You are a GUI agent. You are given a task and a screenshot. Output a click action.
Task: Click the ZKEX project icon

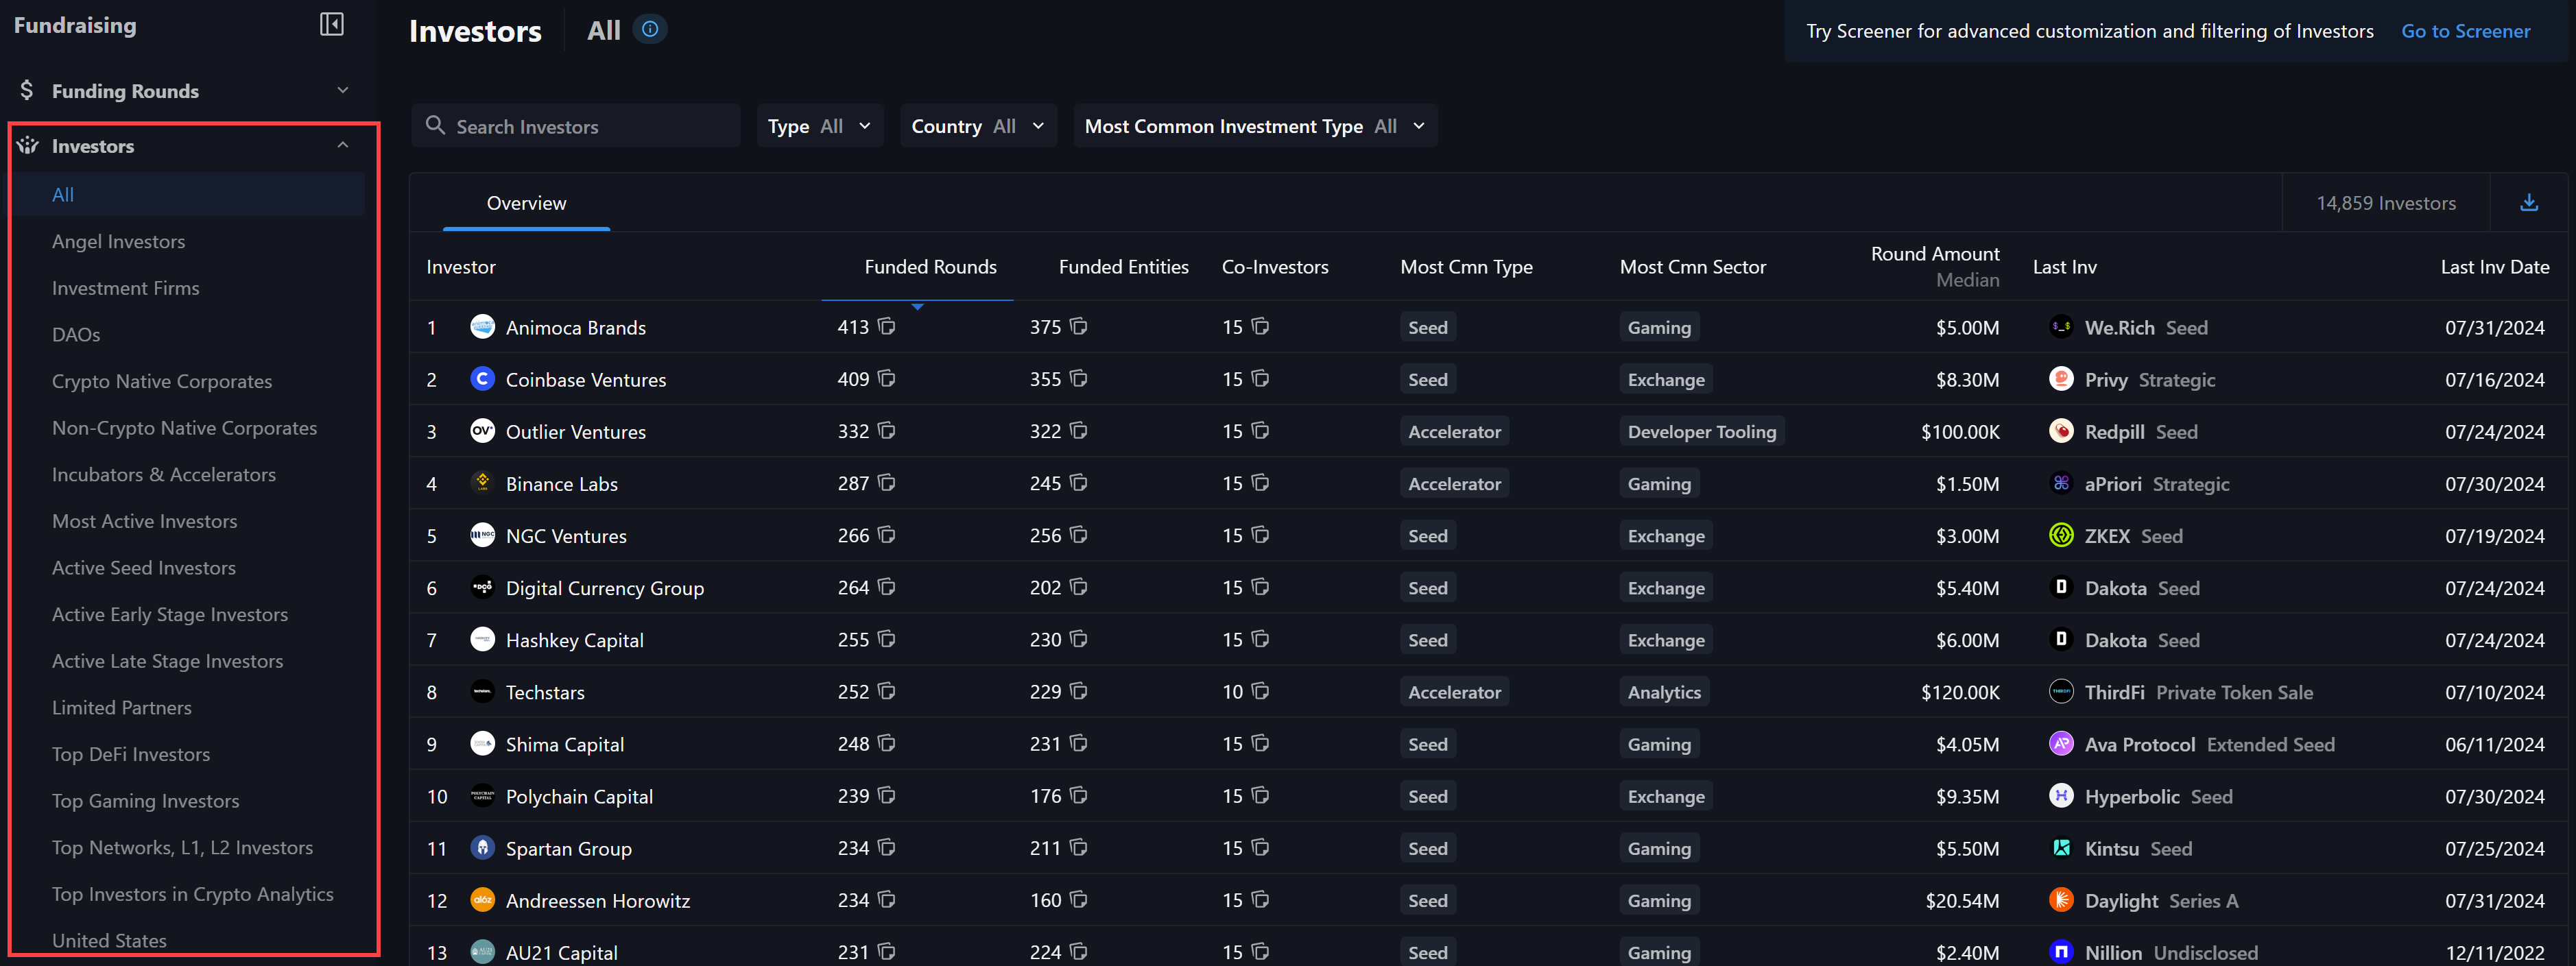[2061, 535]
